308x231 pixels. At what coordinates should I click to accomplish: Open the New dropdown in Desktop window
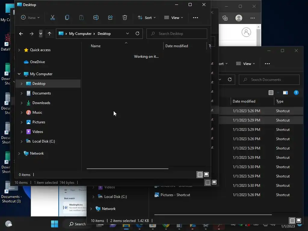30,18
